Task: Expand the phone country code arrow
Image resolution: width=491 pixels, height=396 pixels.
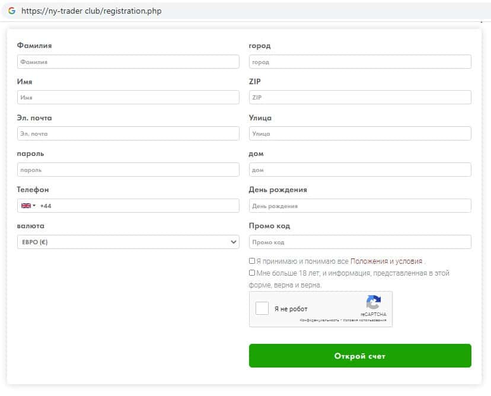Action: point(34,206)
